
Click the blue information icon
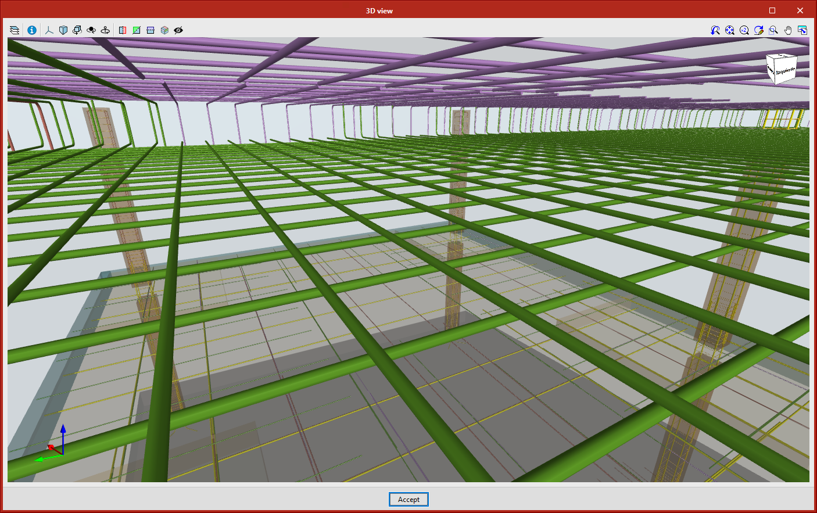(x=32, y=30)
